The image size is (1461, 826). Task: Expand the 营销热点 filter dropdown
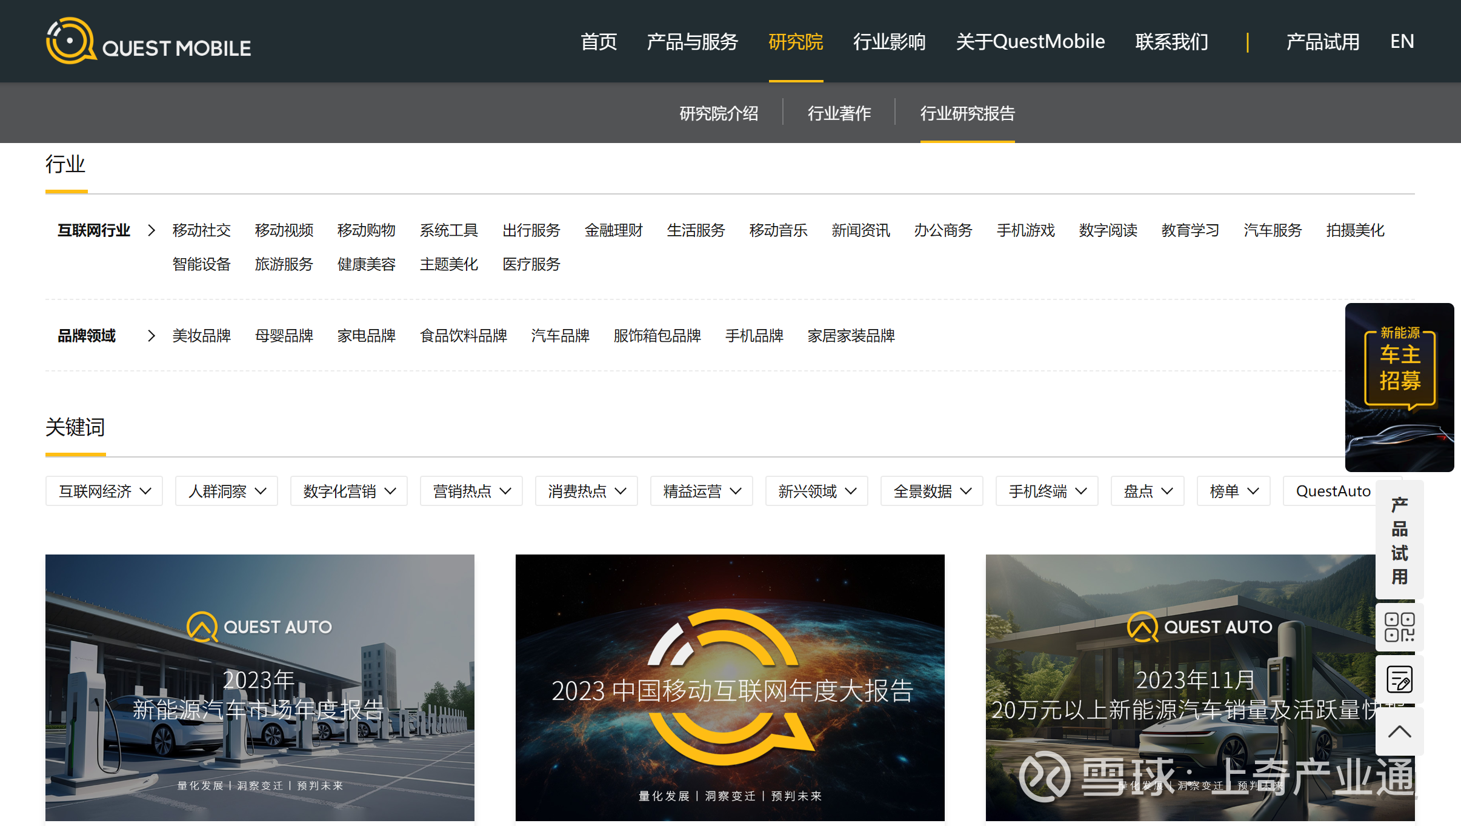pos(471,491)
